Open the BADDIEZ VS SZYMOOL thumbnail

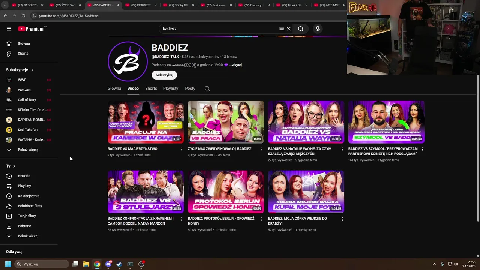[x=386, y=122]
